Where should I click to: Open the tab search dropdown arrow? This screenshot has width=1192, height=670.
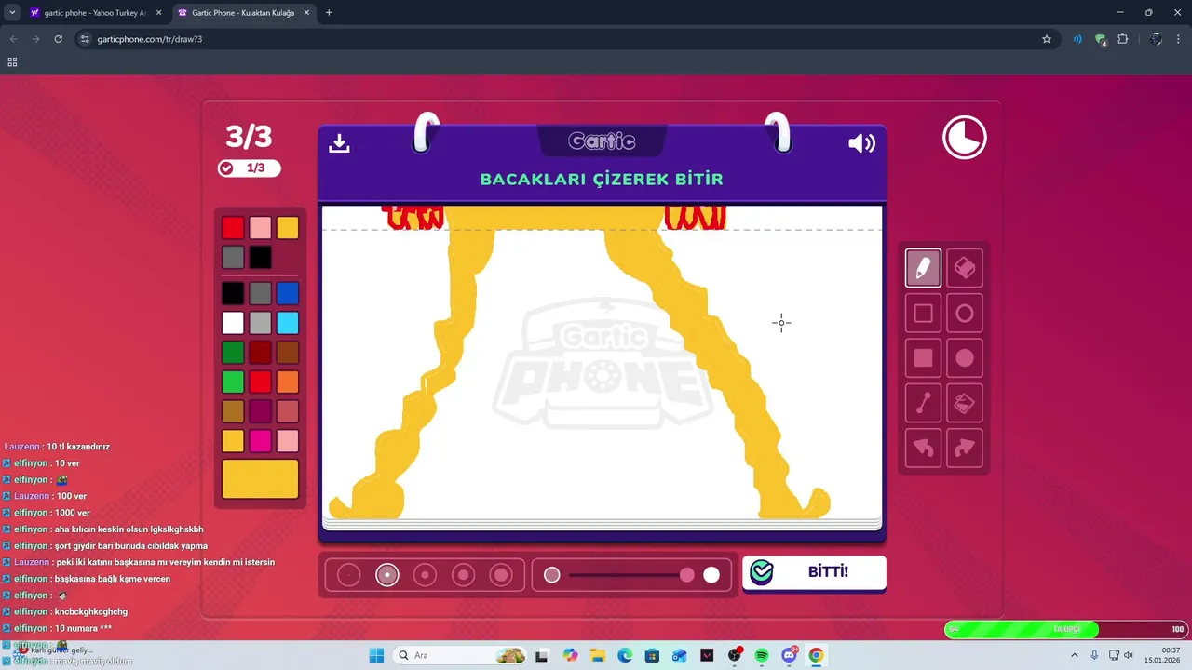point(12,13)
